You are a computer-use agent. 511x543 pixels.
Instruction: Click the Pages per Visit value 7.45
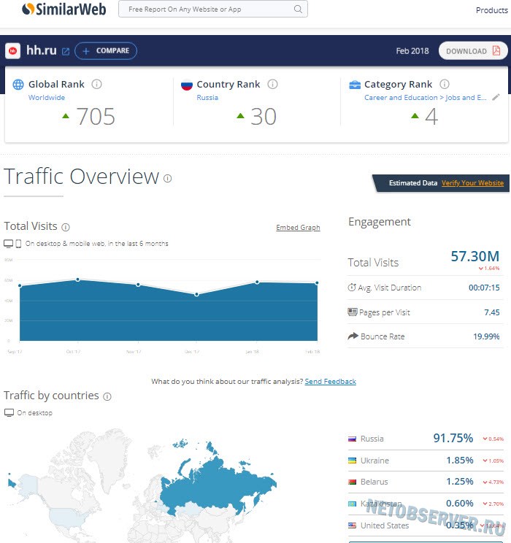491,312
